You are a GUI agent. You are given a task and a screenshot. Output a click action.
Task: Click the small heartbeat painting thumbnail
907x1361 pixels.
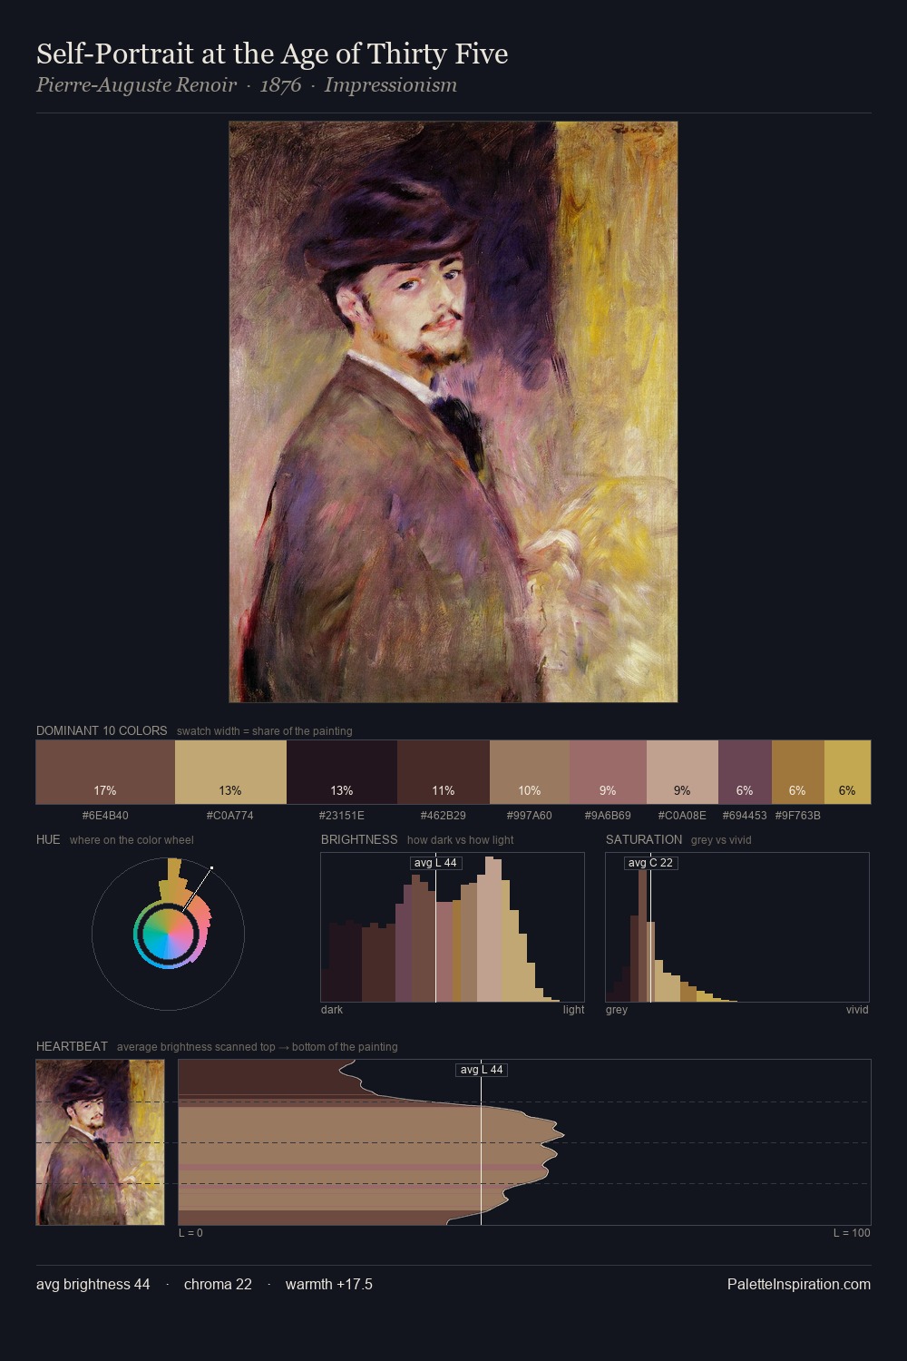(x=100, y=1142)
